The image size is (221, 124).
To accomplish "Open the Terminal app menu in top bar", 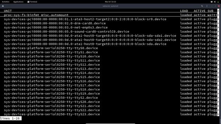I will [x=32, y=2].
